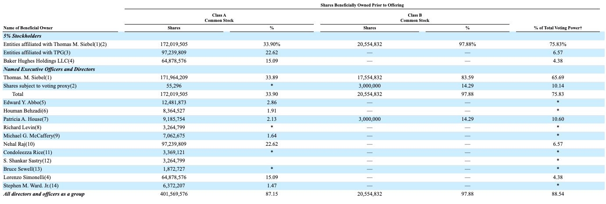The image size is (606, 204).
Task: Click the "% of Total Voting Power" header
Action: tap(557, 28)
